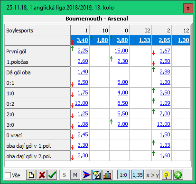
Task: Click main odds 2,05 for outcome 2
Action: click(x=165, y=40)
